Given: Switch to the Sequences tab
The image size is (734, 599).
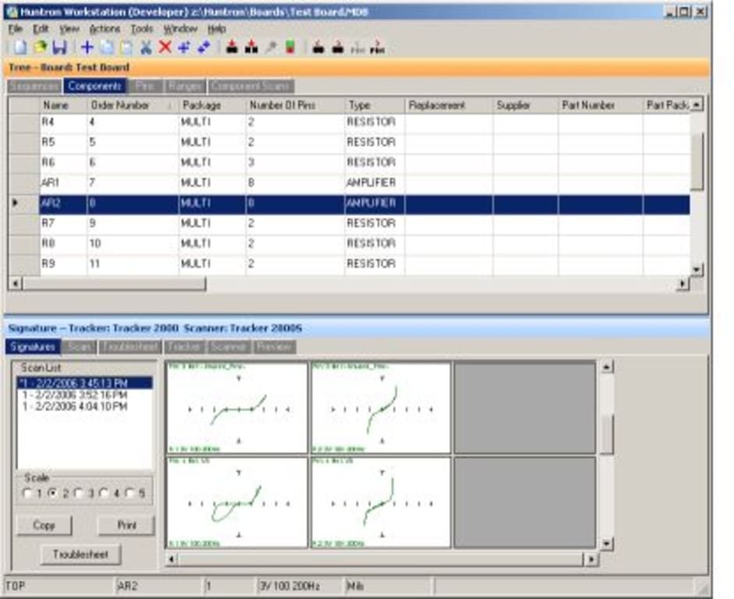Looking at the screenshot, I should (x=34, y=86).
